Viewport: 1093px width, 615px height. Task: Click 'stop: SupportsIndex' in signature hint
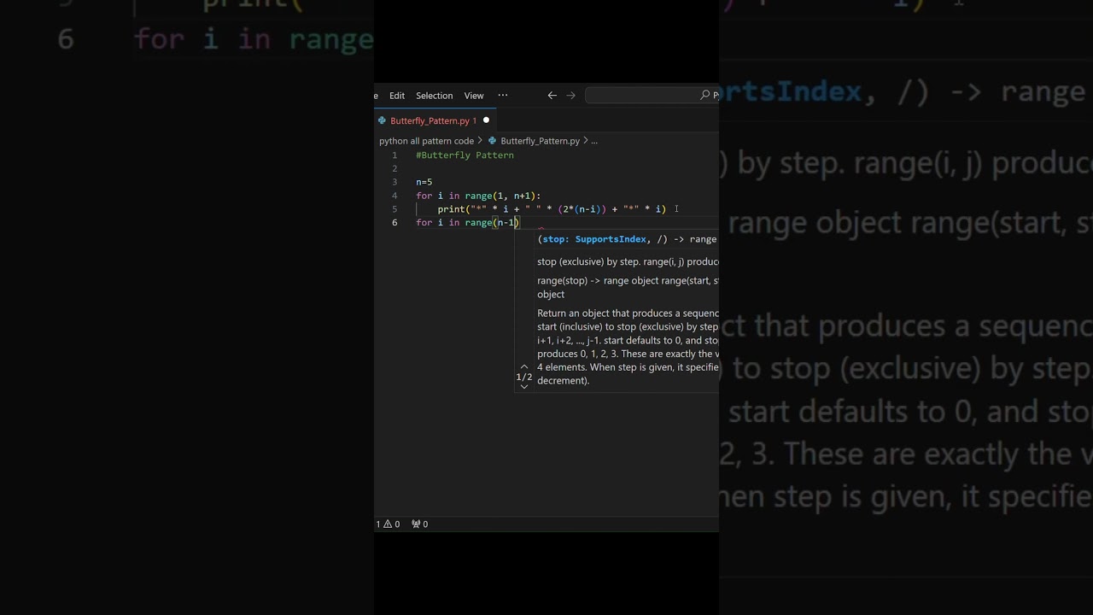click(594, 239)
